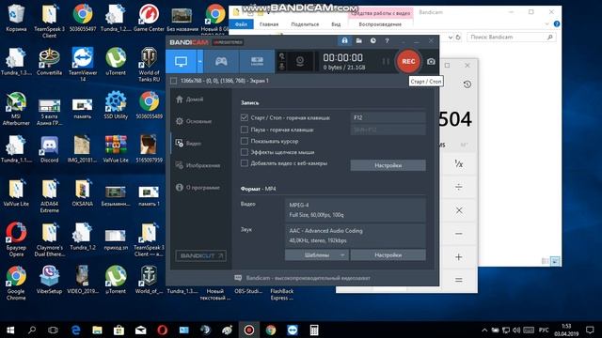Open the About section in Bandicam sidebar

click(x=198, y=188)
